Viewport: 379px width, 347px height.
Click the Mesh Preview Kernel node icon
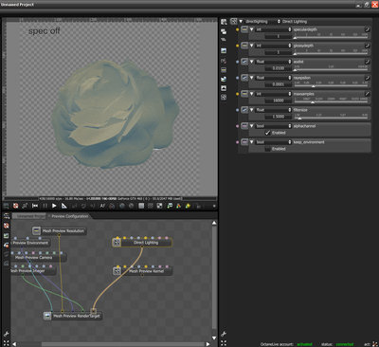tap(117, 271)
